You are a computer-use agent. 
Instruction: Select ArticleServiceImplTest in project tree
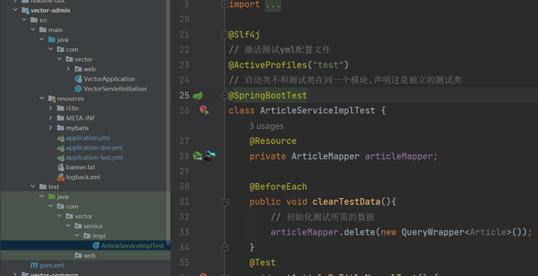click(x=132, y=246)
